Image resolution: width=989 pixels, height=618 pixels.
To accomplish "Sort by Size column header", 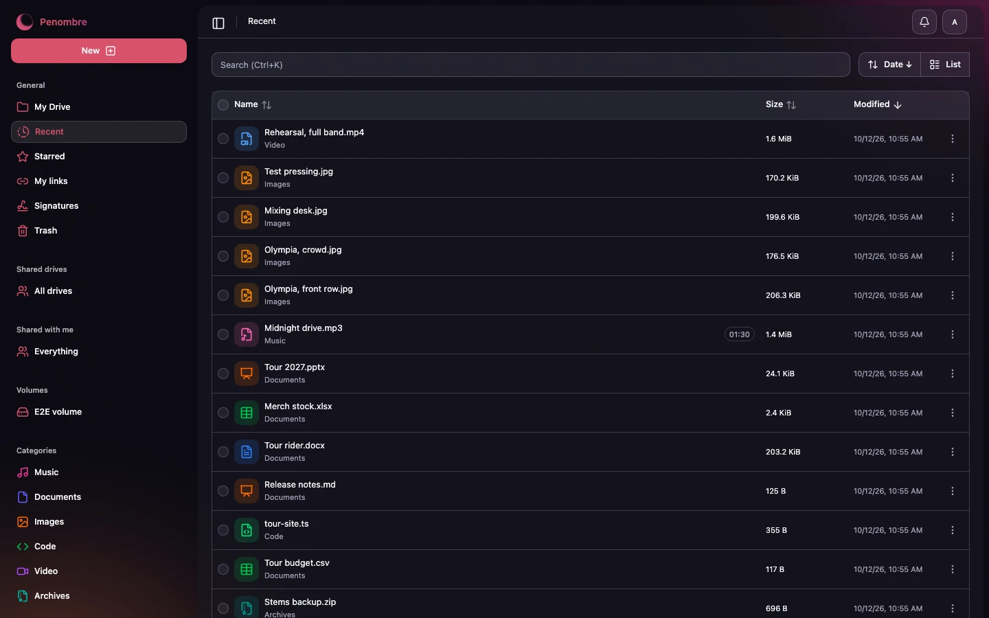I will point(781,104).
